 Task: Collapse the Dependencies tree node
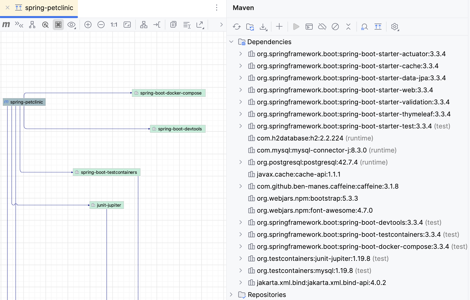pos(231,42)
